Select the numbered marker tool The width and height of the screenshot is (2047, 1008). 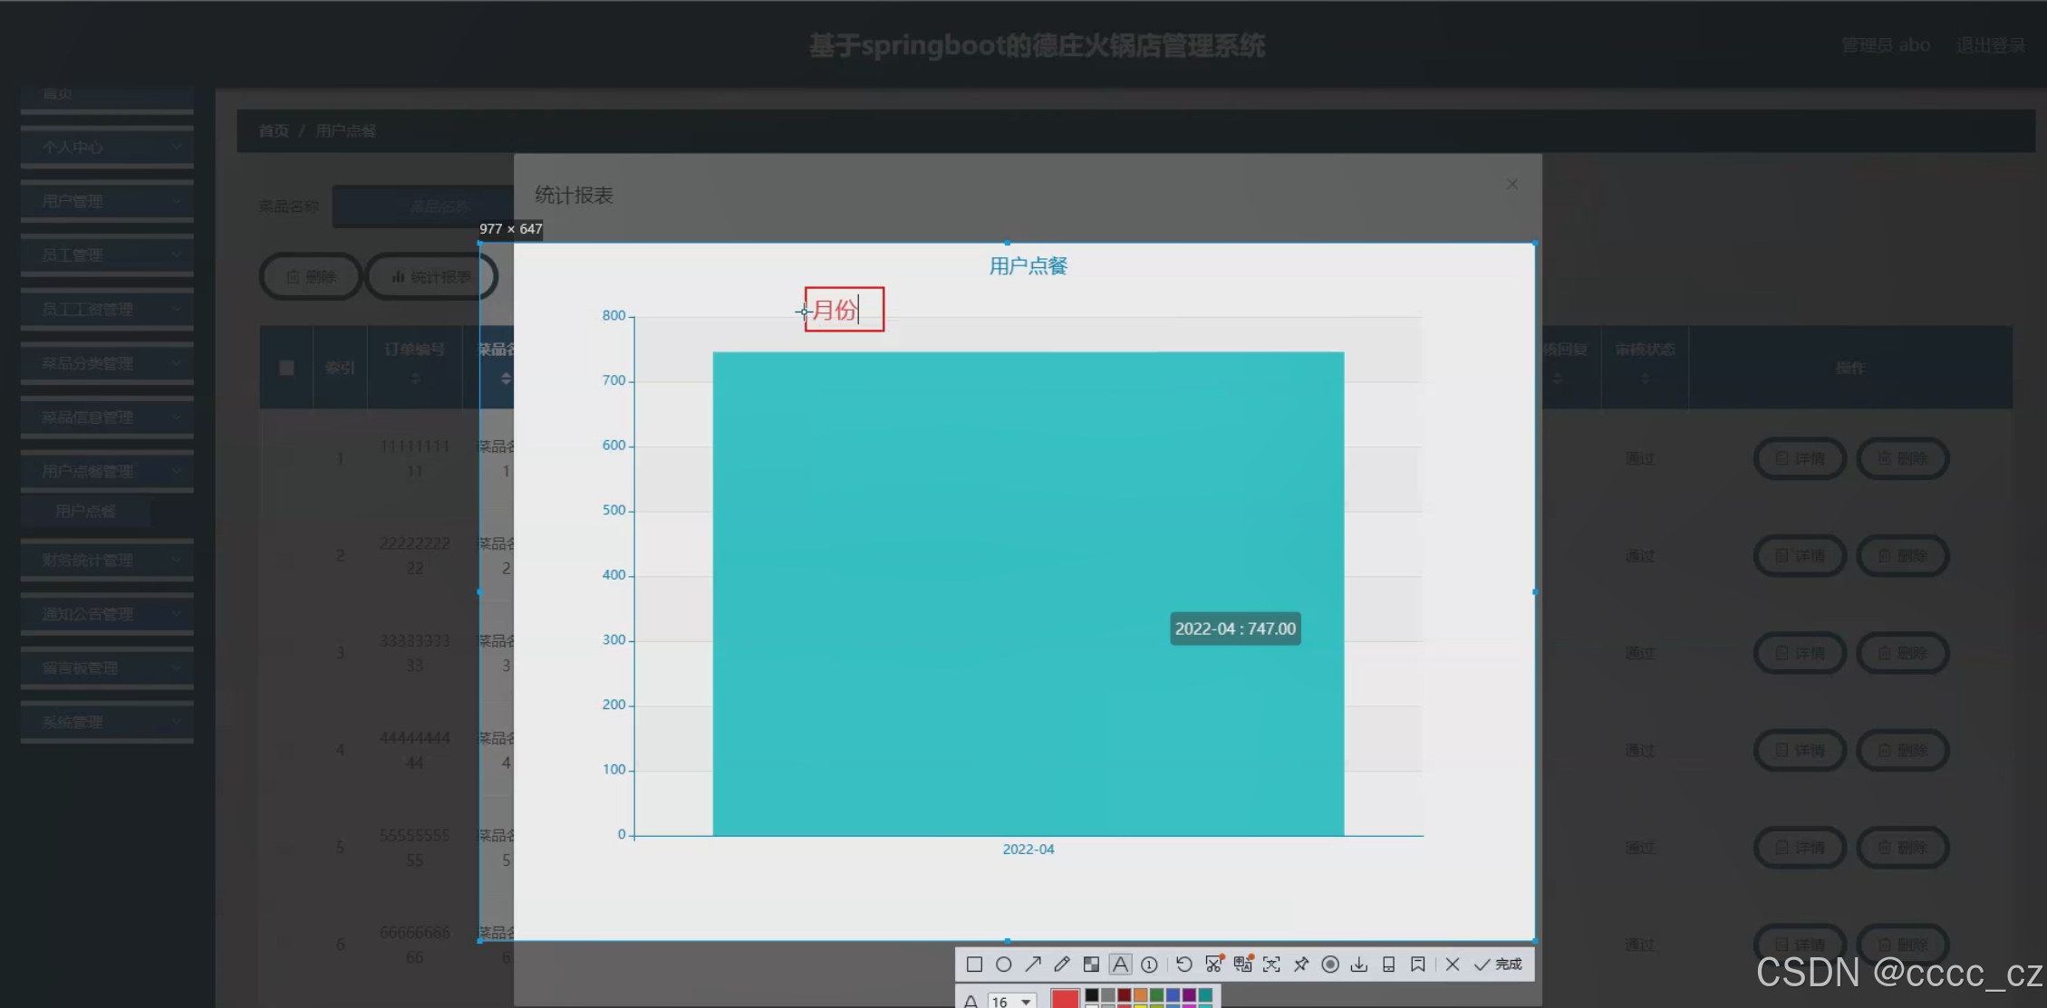point(1149,965)
